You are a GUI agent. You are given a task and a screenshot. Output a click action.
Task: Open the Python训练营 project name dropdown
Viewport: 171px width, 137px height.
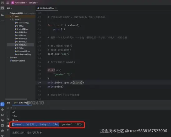coord(21,3)
